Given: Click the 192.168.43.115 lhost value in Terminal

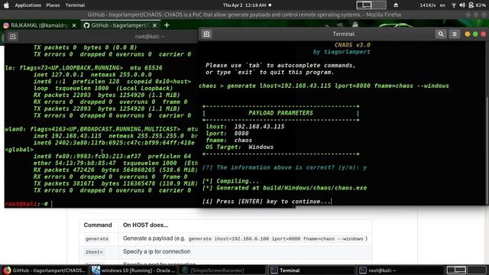Looking at the screenshot, I should [259, 127].
